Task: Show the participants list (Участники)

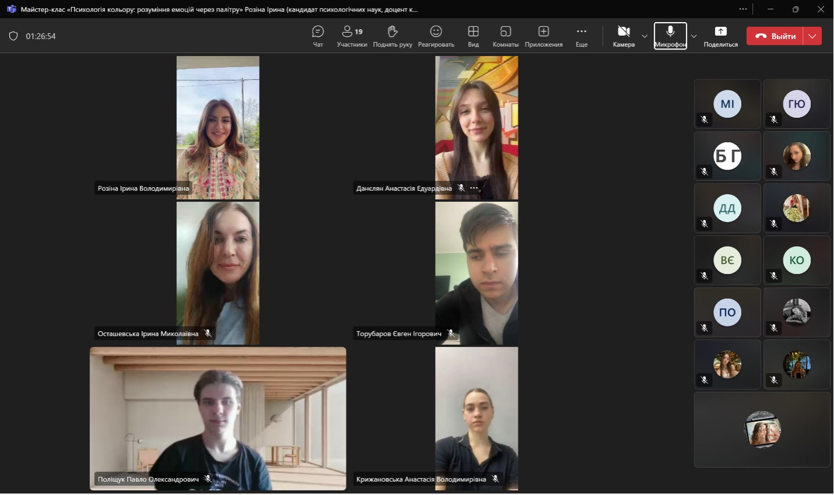Action: tap(352, 36)
